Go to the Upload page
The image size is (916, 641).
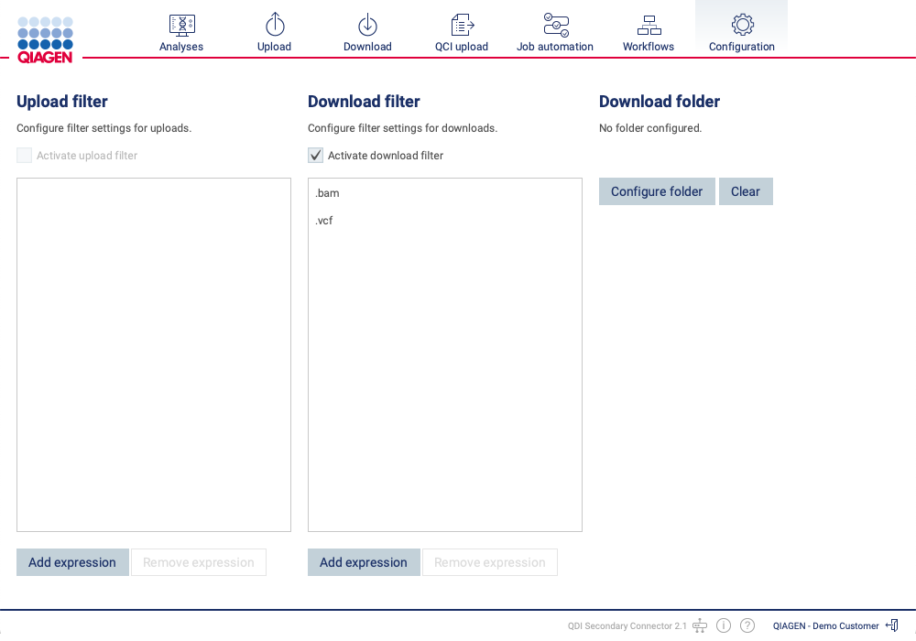274,33
